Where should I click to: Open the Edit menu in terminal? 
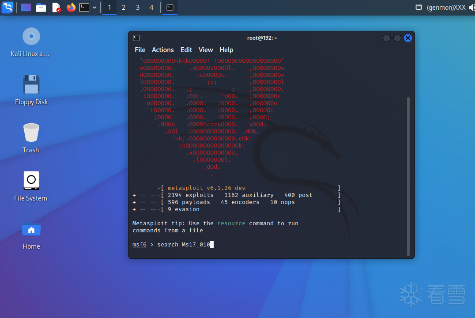pos(186,50)
